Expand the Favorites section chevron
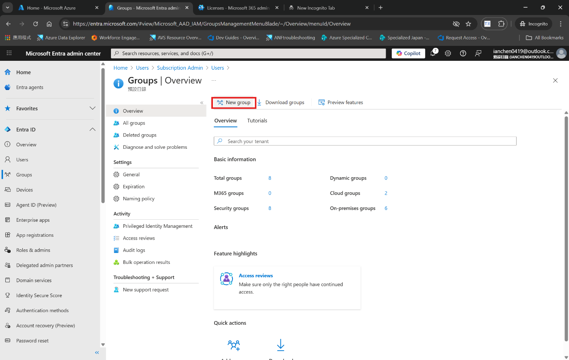 (92, 108)
